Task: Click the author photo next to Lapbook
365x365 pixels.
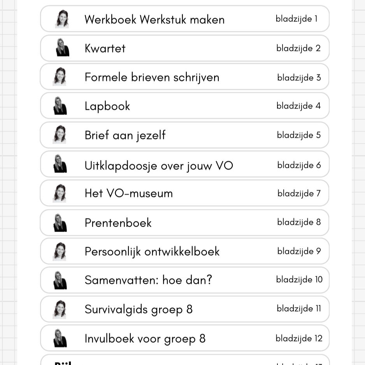Action: [60, 106]
